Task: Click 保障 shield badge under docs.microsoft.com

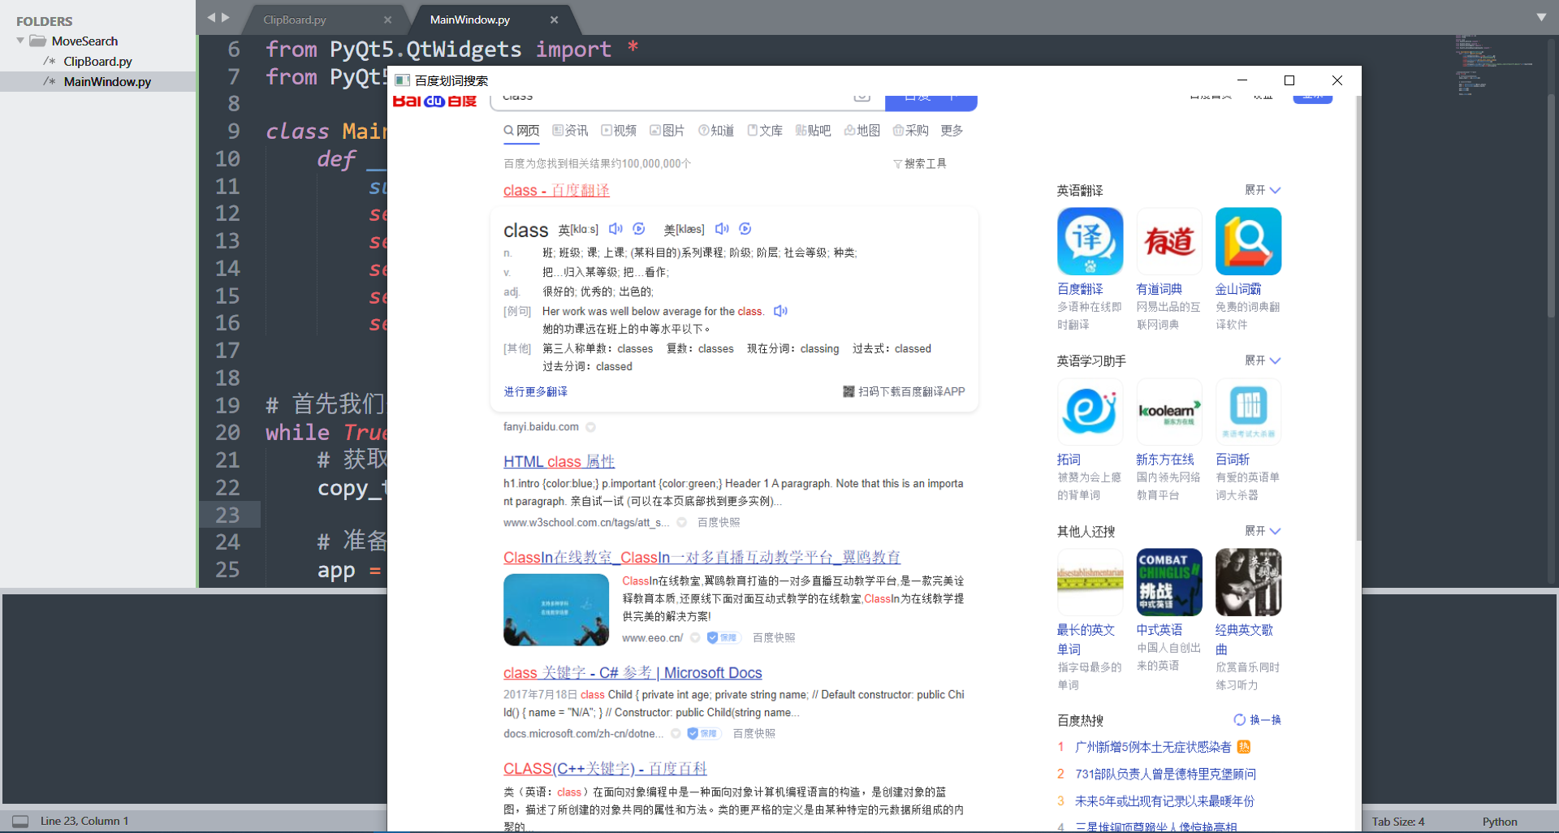Action: (702, 734)
